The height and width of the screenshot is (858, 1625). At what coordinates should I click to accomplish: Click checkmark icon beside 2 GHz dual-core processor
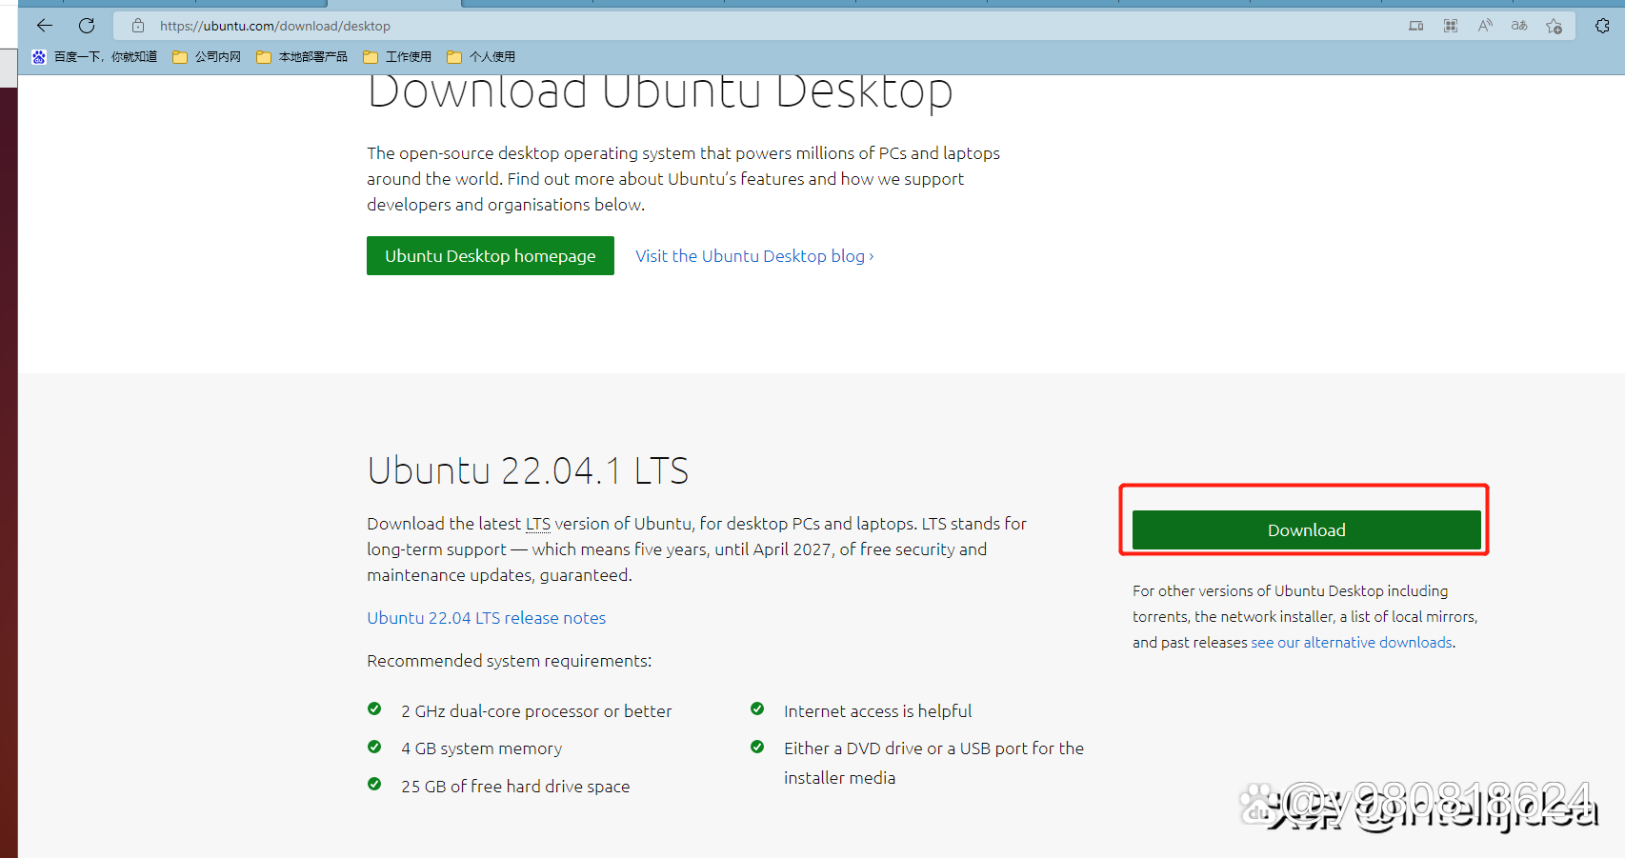click(x=374, y=708)
